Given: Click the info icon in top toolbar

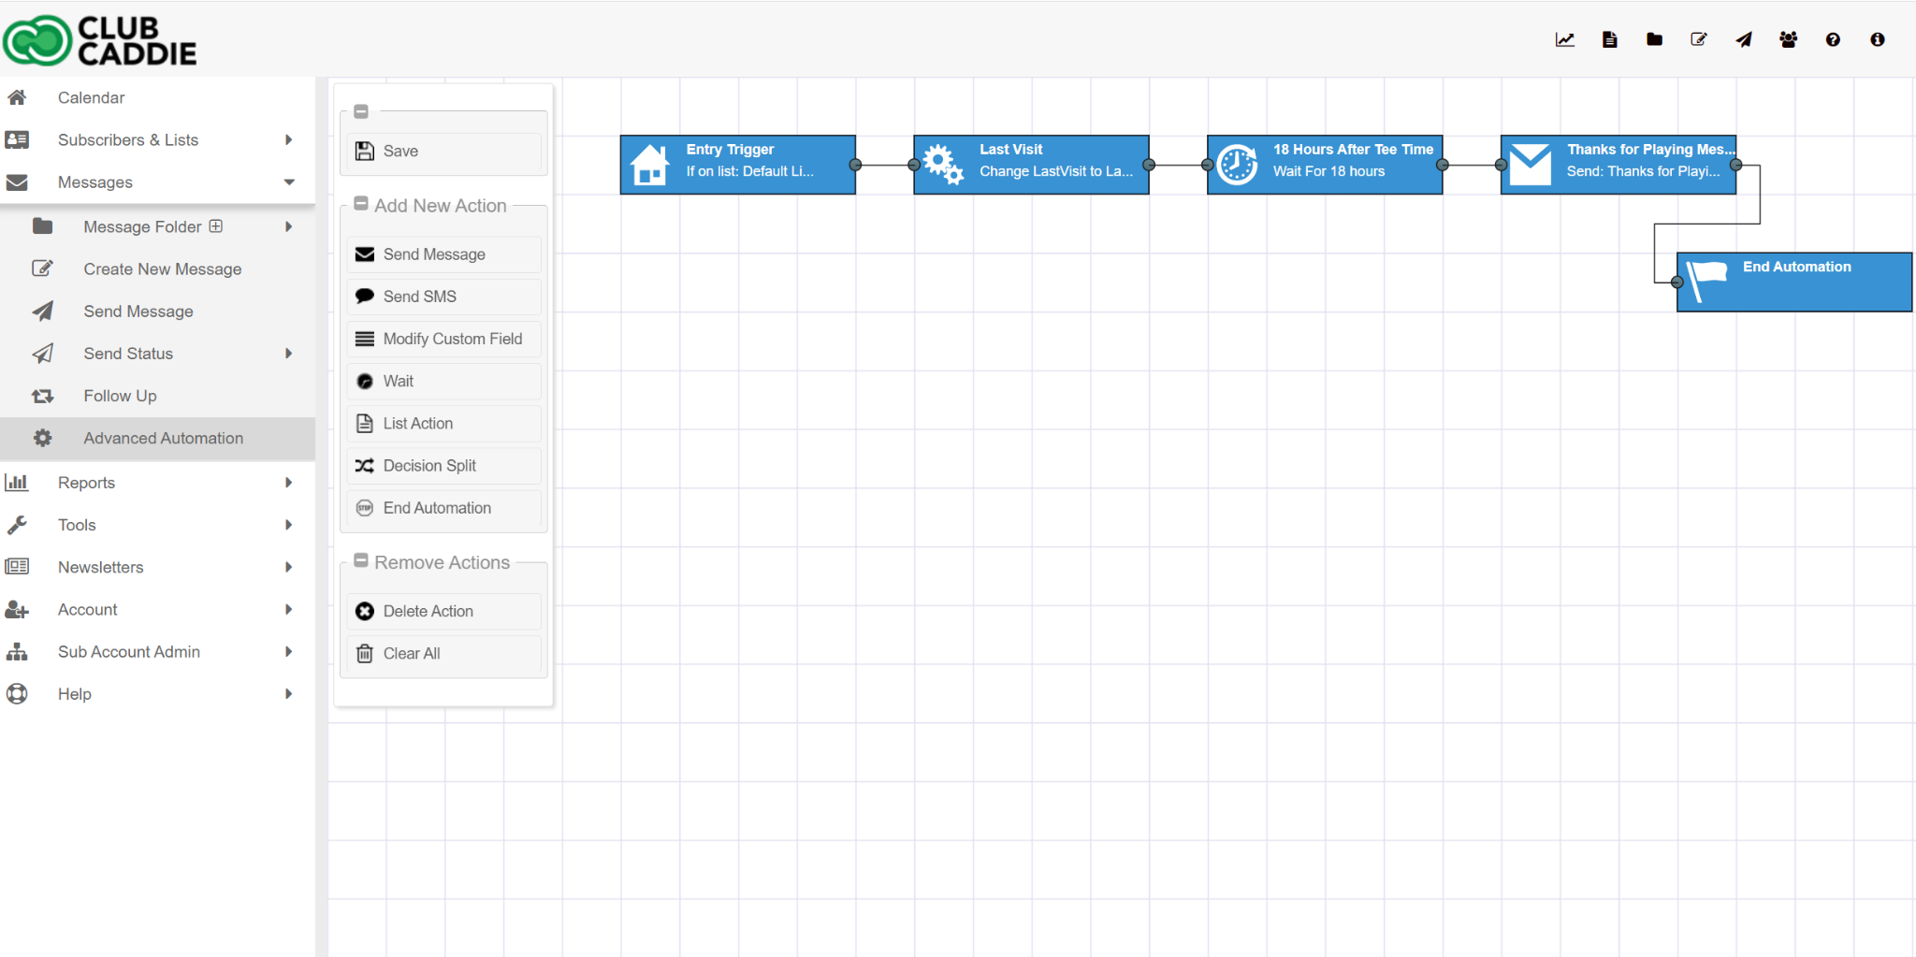Looking at the screenshot, I should (x=1877, y=39).
